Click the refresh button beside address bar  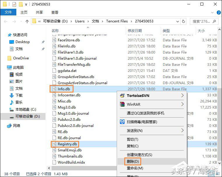(183, 22)
